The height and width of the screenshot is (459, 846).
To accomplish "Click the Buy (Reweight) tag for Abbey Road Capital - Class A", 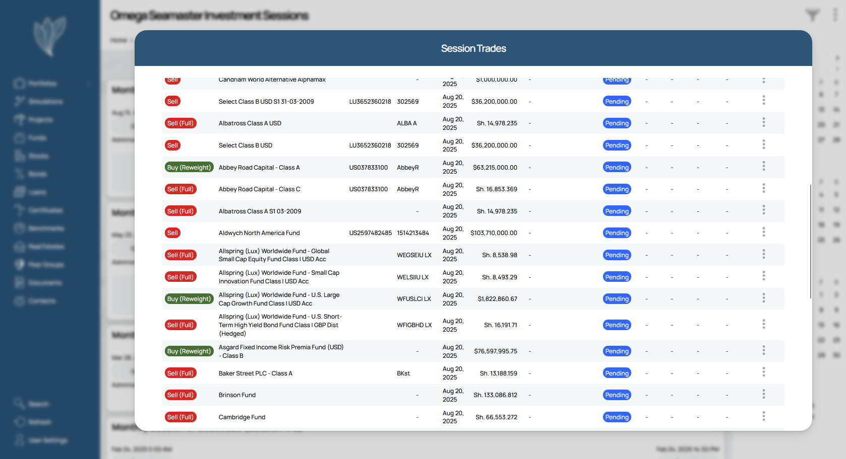I will (x=189, y=168).
